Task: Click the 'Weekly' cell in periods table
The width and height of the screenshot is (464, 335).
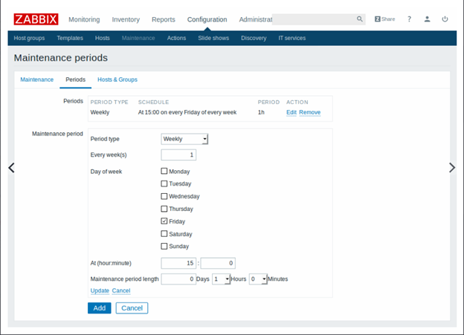Action: (x=100, y=112)
